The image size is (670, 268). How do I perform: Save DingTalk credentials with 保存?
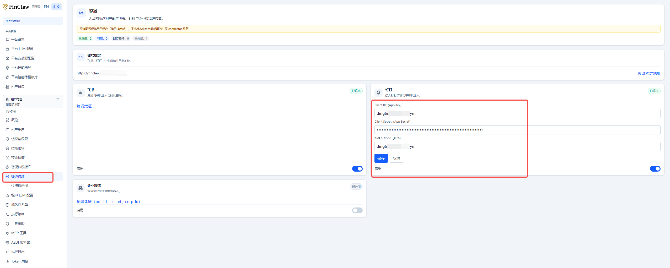pyautogui.click(x=381, y=158)
